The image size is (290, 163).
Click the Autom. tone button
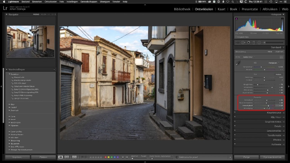pyautogui.click(x=278, y=74)
